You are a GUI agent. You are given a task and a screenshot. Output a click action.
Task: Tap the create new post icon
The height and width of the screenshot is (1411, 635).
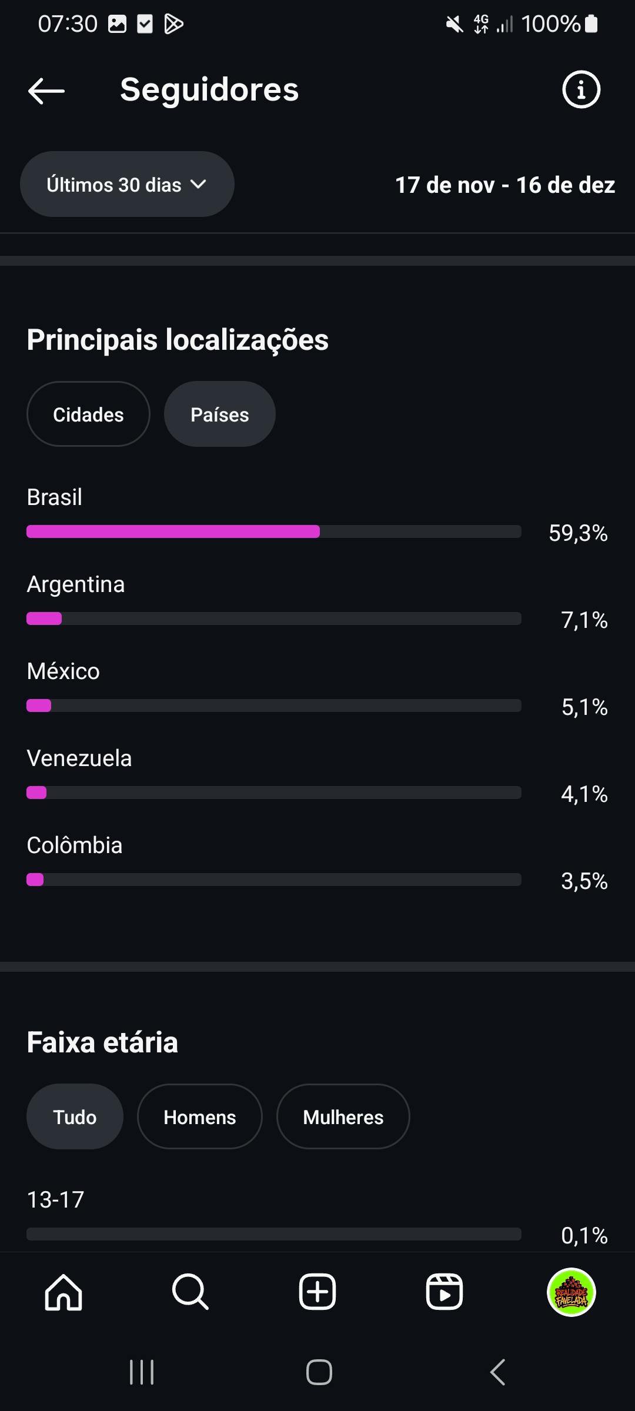(317, 1292)
